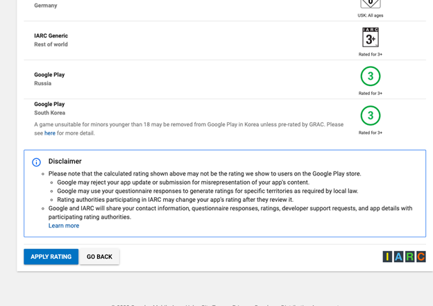Click the IARC logo at bottom right

click(x=404, y=257)
